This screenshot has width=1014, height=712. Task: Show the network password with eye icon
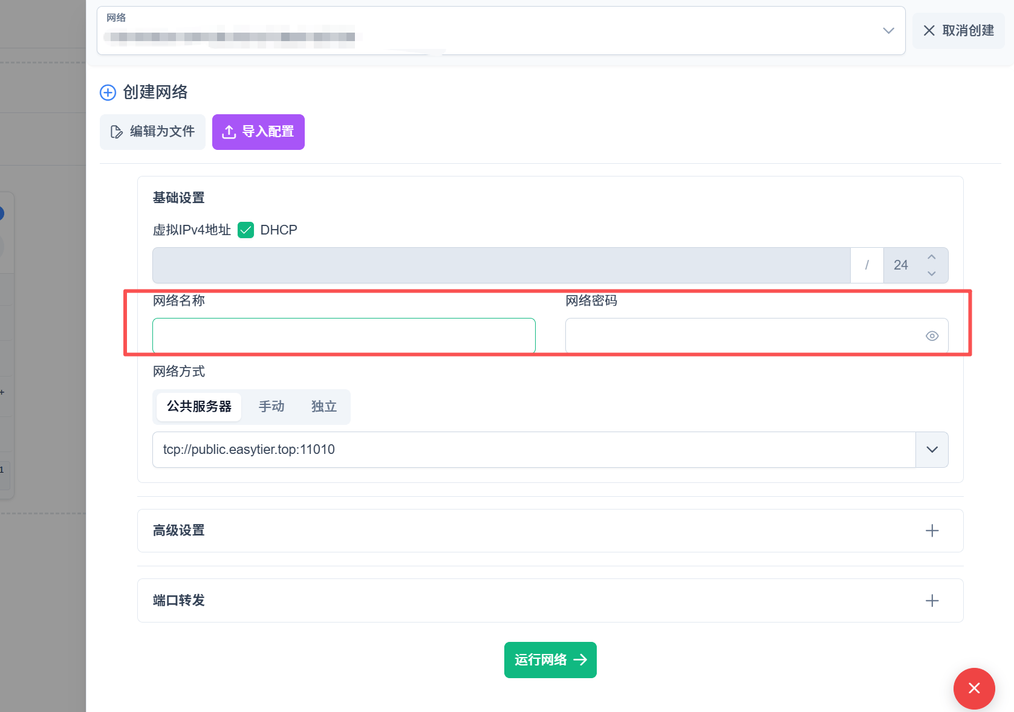[932, 336]
